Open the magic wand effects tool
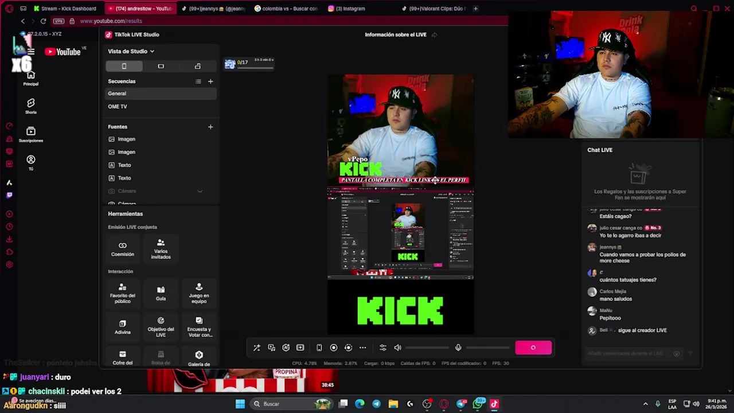Image resolution: width=734 pixels, height=413 pixels. coord(257,348)
